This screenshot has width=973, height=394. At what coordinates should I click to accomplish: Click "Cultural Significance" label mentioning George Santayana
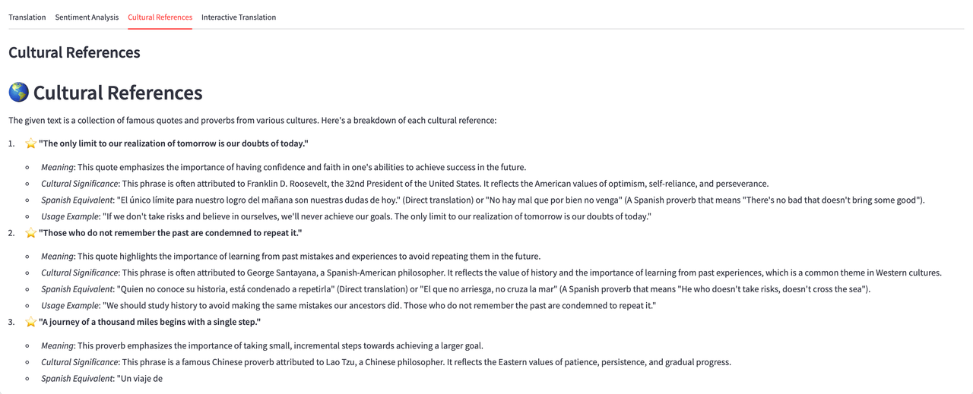click(80, 273)
